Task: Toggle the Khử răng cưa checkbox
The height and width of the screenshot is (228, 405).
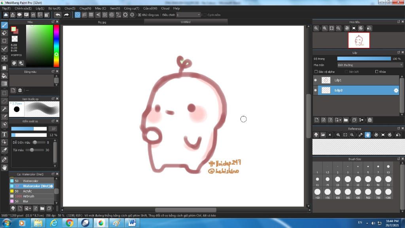Action: point(140,15)
